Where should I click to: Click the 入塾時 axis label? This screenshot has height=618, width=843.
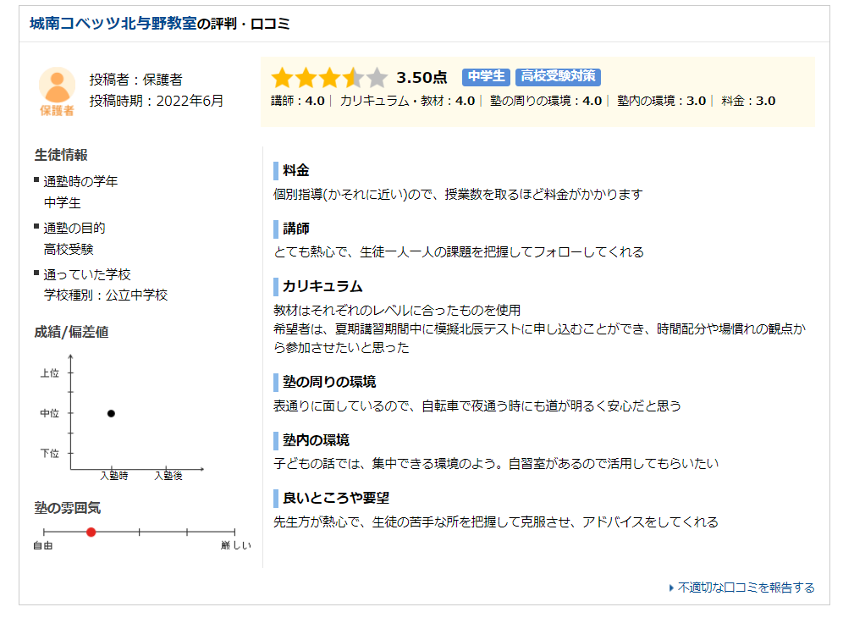(114, 476)
